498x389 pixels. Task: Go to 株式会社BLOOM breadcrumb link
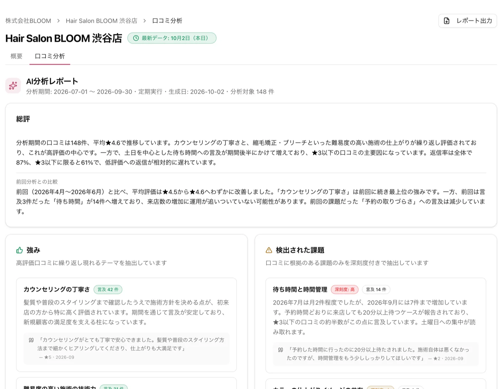click(28, 21)
